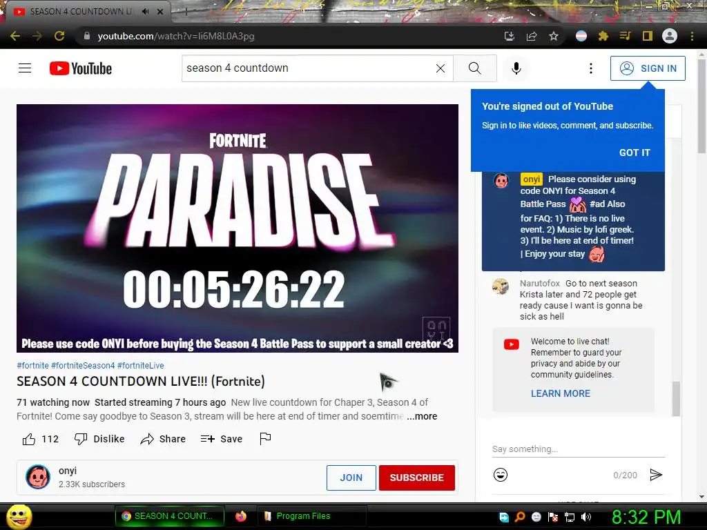
Task: Open LEARN MORE chat guidelines link
Action: coord(561,393)
